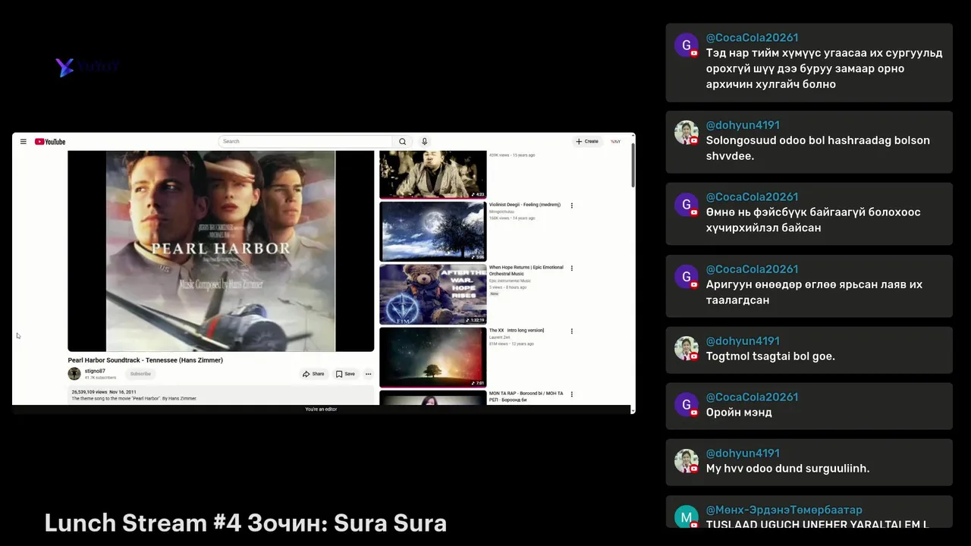Open the stigno87 channel avatar
This screenshot has width=971, height=546.
coord(74,374)
